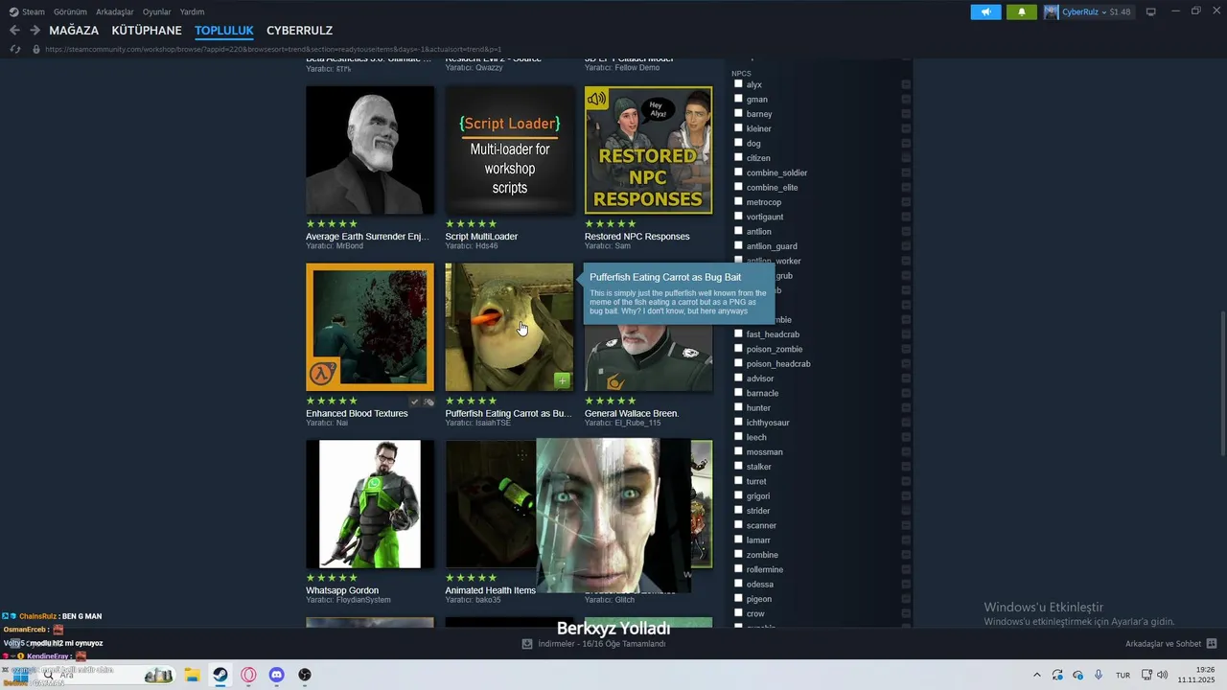Open the Arkadaşlar menu

click(x=115, y=11)
